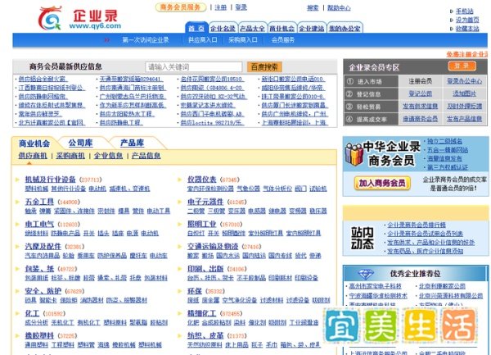The height and width of the screenshot is (355, 491).
Task: Switch to the 企业名录 tab
Action: tap(223, 29)
